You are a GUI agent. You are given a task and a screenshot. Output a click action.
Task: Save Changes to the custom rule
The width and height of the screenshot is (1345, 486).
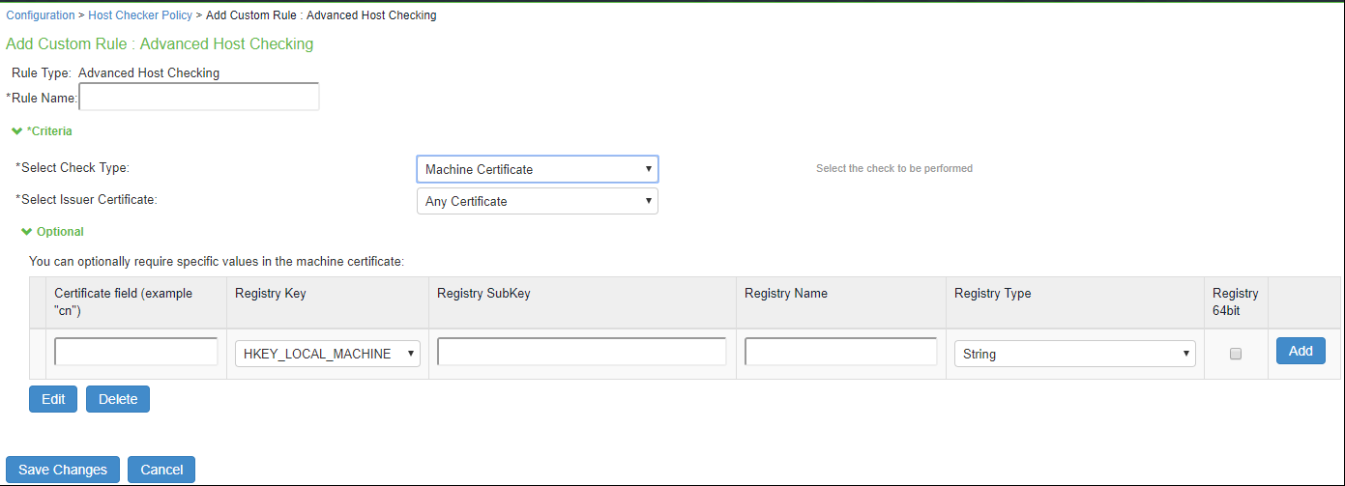(x=63, y=470)
